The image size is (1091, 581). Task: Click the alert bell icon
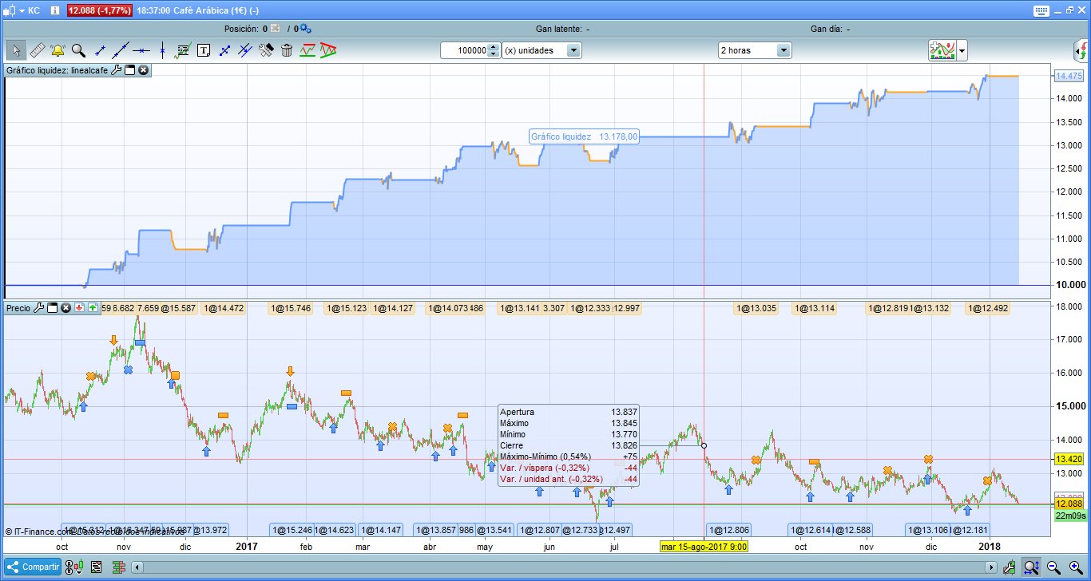[58, 50]
